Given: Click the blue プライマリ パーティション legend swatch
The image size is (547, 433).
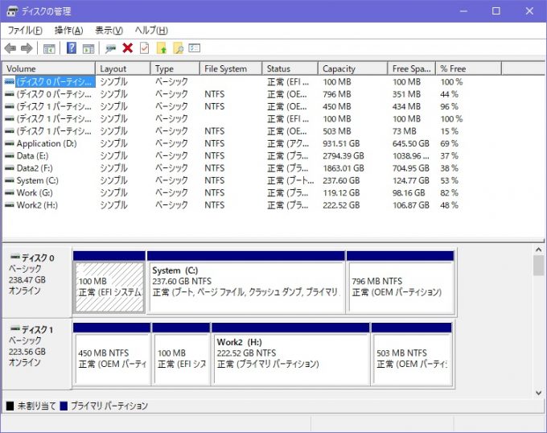Looking at the screenshot, I should coord(64,406).
